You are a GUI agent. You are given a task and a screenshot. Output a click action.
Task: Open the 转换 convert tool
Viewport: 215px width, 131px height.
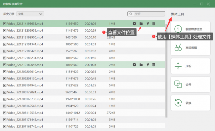pos(191,103)
